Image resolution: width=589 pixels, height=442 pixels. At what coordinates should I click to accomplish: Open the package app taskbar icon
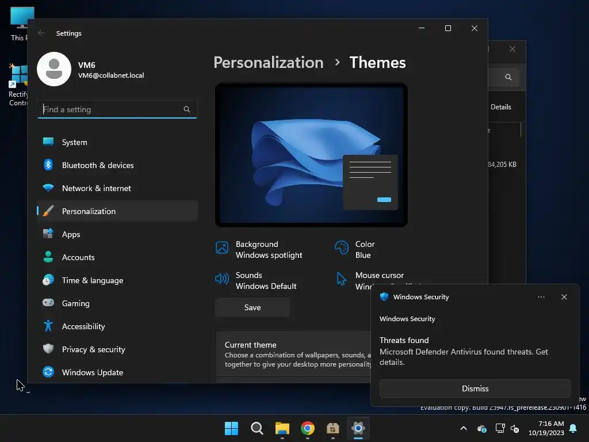333,428
